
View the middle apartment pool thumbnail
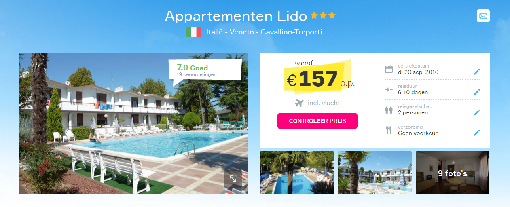tap(375, 173)
